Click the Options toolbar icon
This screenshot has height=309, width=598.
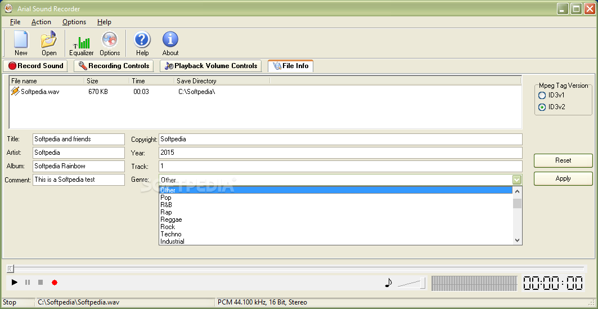[x=110, y=43]
